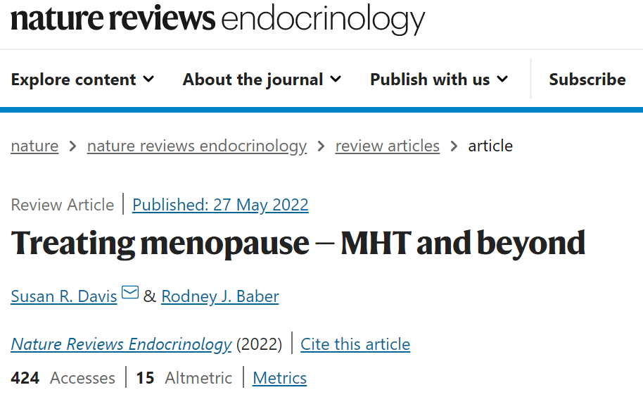Open author Susan R. Davis link
This screenshot has height=397, width=643.
(64, 296)
